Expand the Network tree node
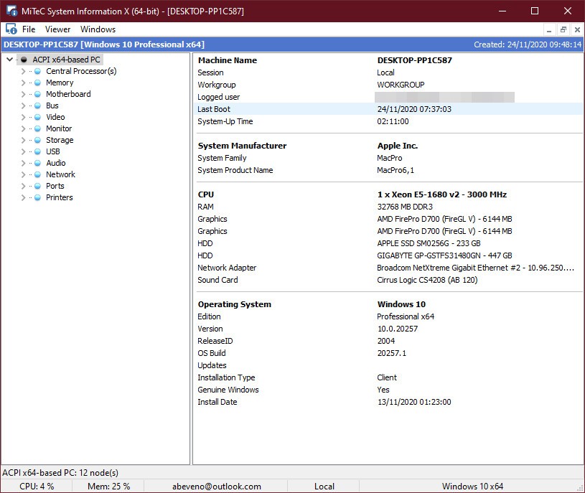The height and width of the screenshot is (493, 585). [23, 174]
